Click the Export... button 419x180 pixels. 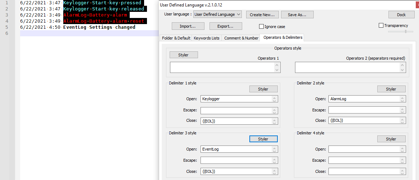pos(226,26)
